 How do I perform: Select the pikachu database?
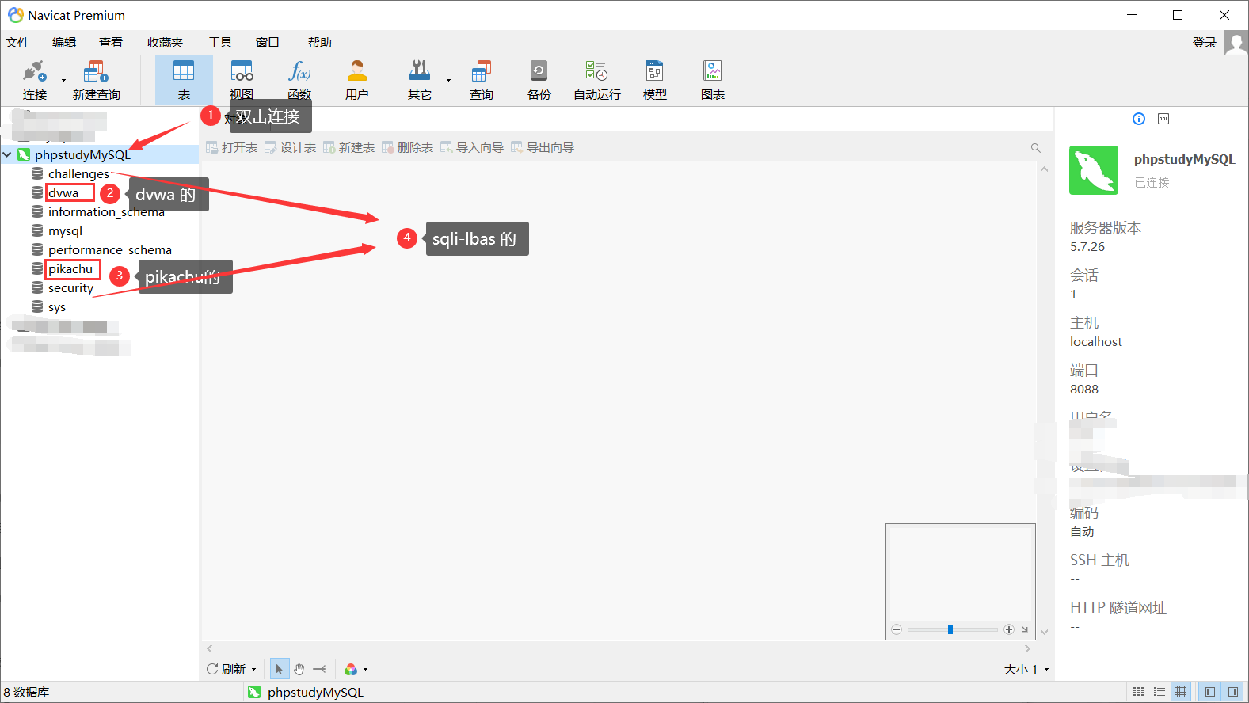[70, 268]
